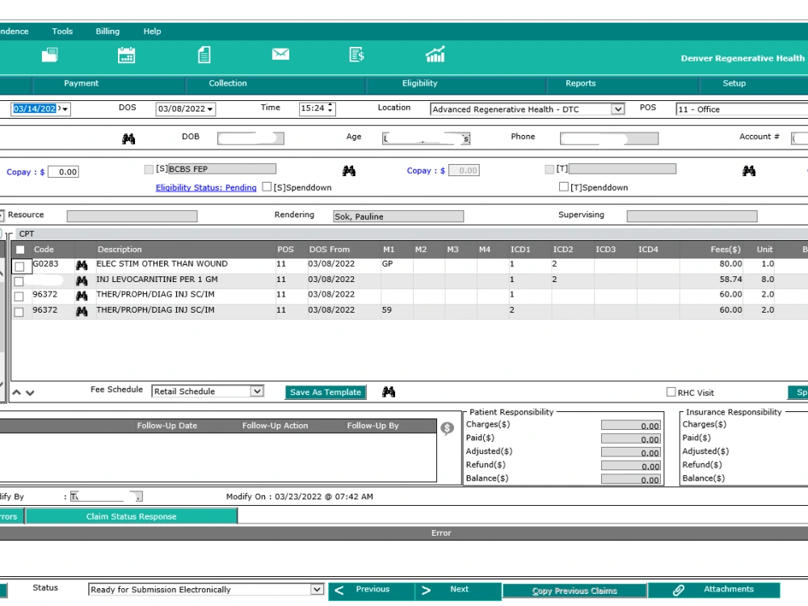
Task: Click the Save As Template button
Action: [x=325, y=392]
